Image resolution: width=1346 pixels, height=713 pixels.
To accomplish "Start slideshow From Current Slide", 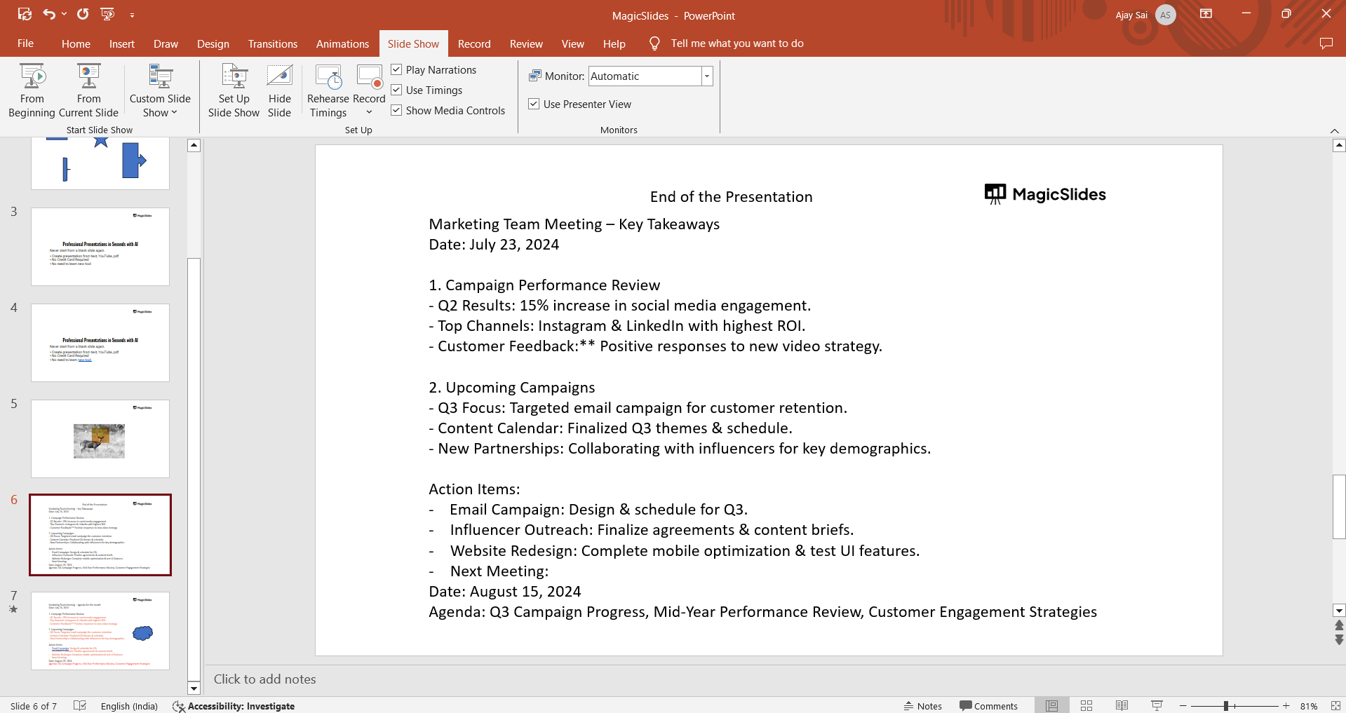I will 88,90.
